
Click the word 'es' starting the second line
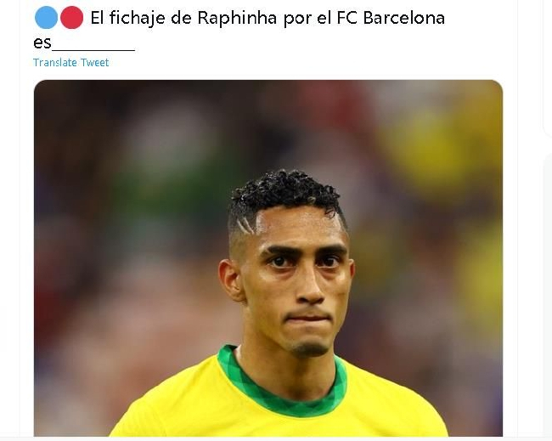42,43
